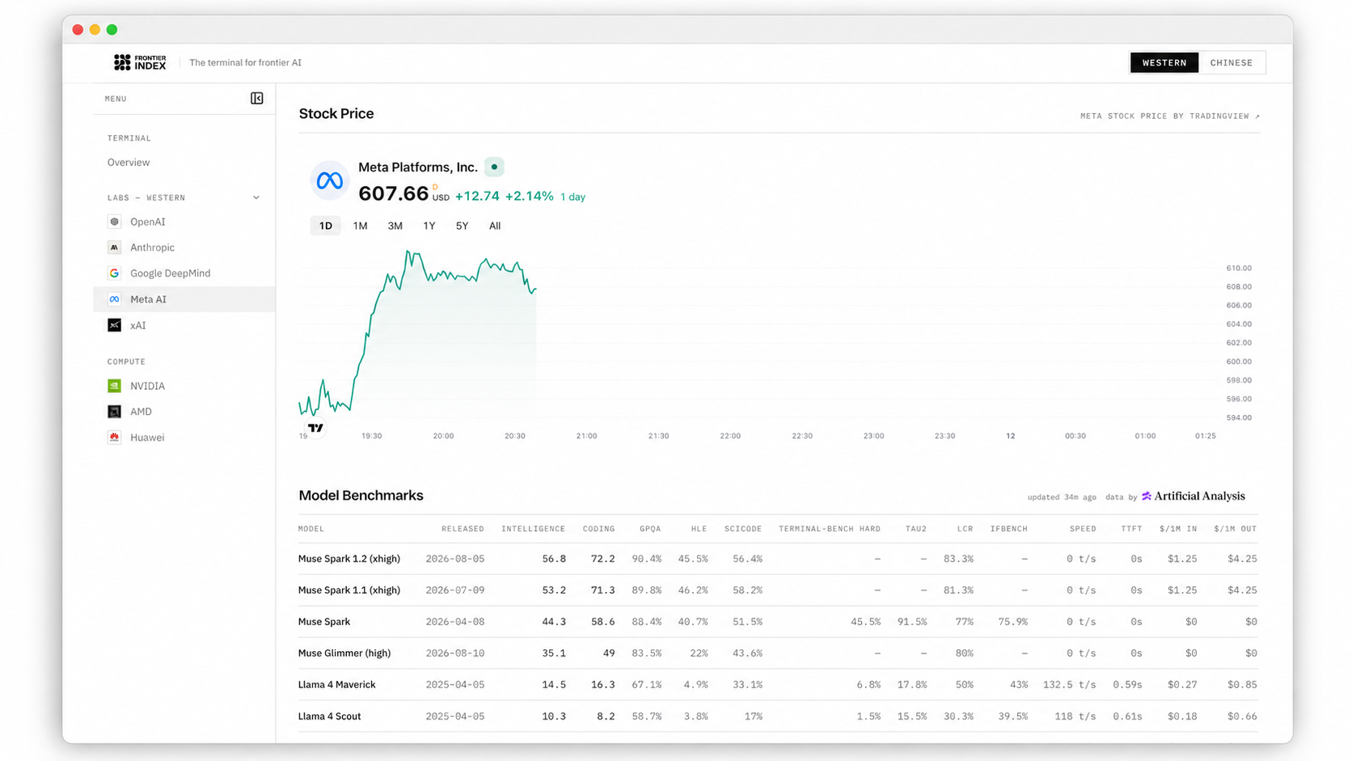Sort table by $/1M OUT header
This screenshot has width=1352, height=761.
[1236, 529]
